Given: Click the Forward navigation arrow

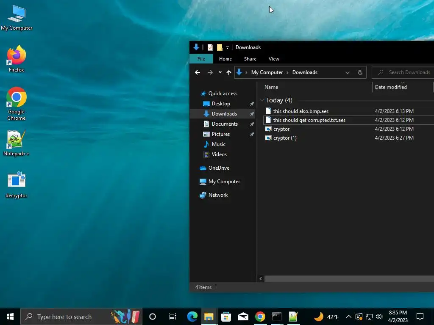Looking at the screenshot, I should click(210, 72).
